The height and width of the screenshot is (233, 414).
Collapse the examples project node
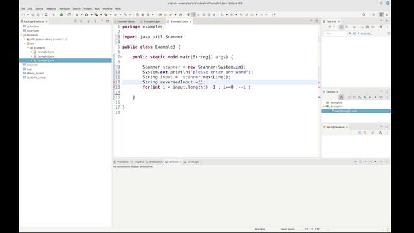(21, 35)
